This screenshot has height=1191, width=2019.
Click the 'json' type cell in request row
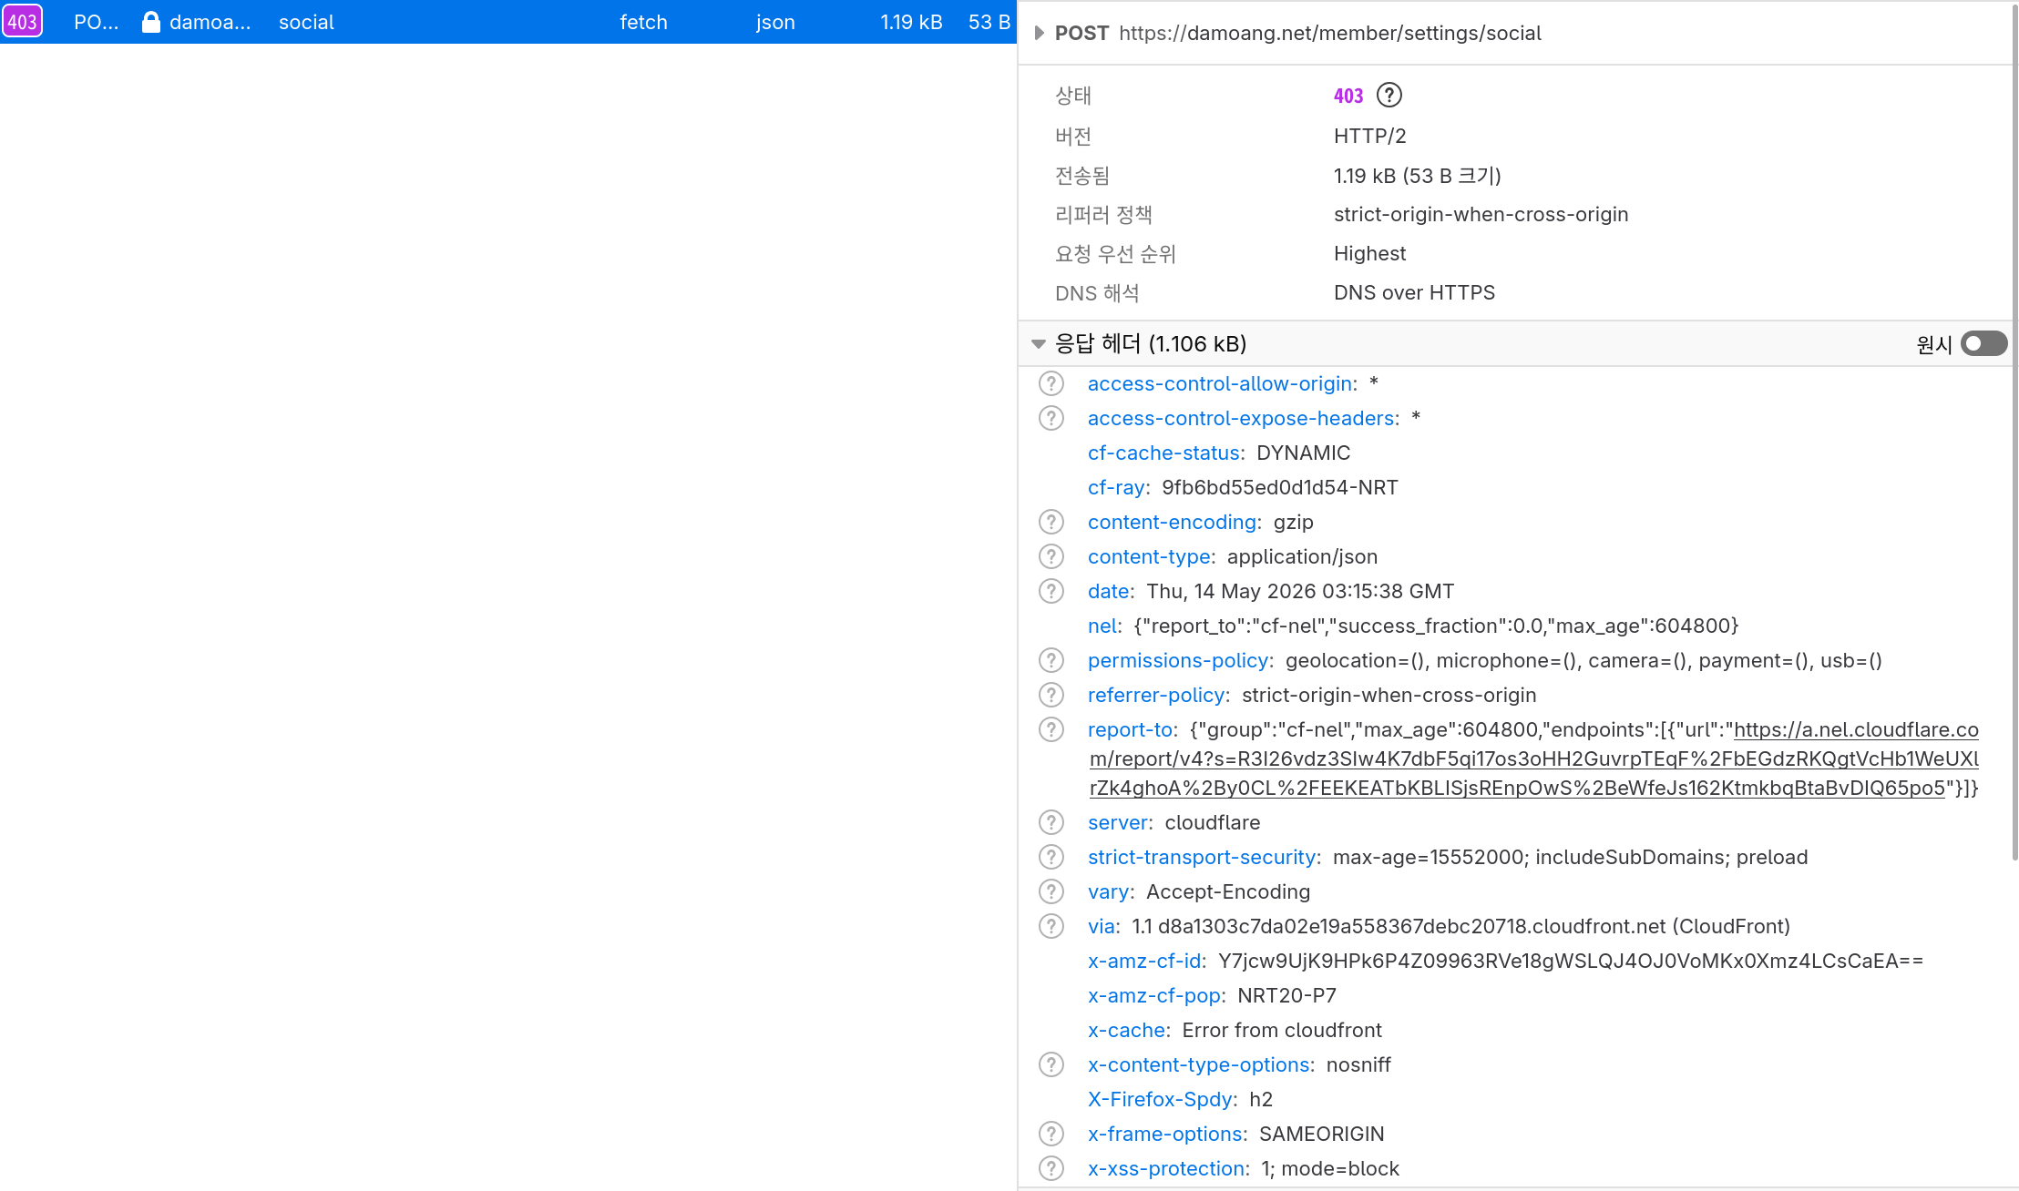775,22
